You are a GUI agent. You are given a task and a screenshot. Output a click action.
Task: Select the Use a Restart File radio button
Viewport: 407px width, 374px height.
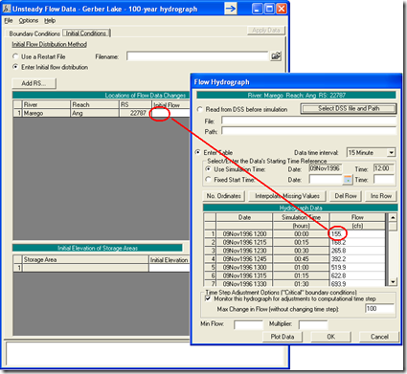click(15, 56)
